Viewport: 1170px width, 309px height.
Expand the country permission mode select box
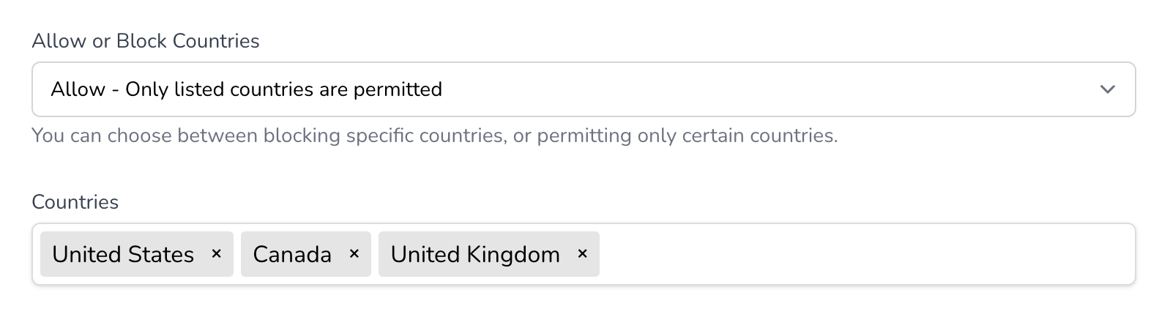584,89
